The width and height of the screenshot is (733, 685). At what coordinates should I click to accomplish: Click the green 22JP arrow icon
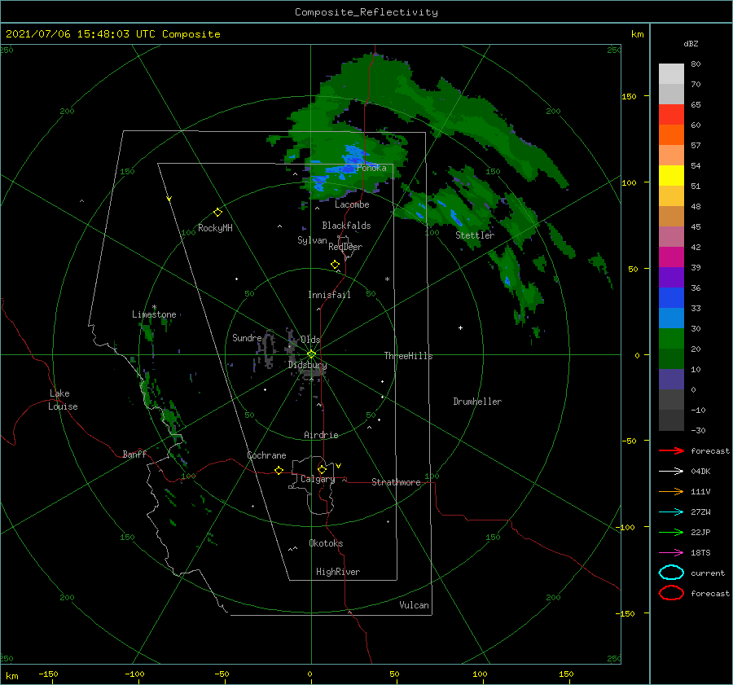coord(671,532)
